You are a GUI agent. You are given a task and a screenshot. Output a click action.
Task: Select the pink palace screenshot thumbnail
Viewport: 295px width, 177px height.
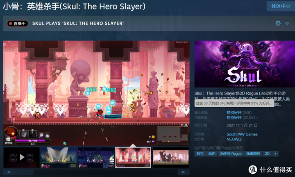coord(133,157)
